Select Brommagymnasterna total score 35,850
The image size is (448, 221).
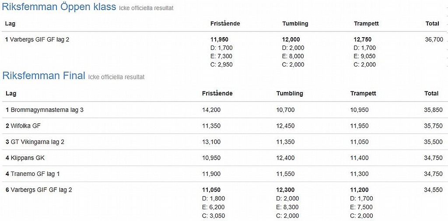pyautogui.click(x=433, y=110)
